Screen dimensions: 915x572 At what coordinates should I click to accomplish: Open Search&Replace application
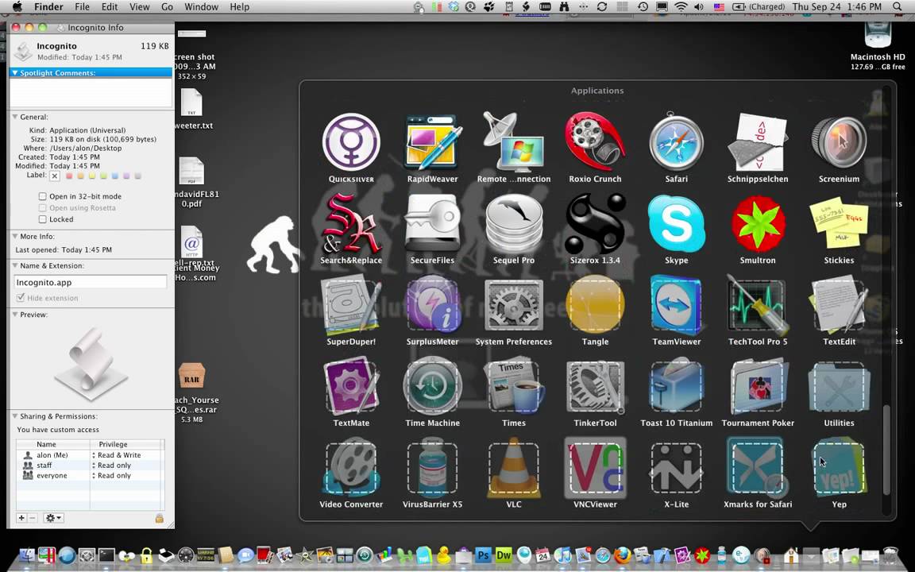(x=351, y=223)
